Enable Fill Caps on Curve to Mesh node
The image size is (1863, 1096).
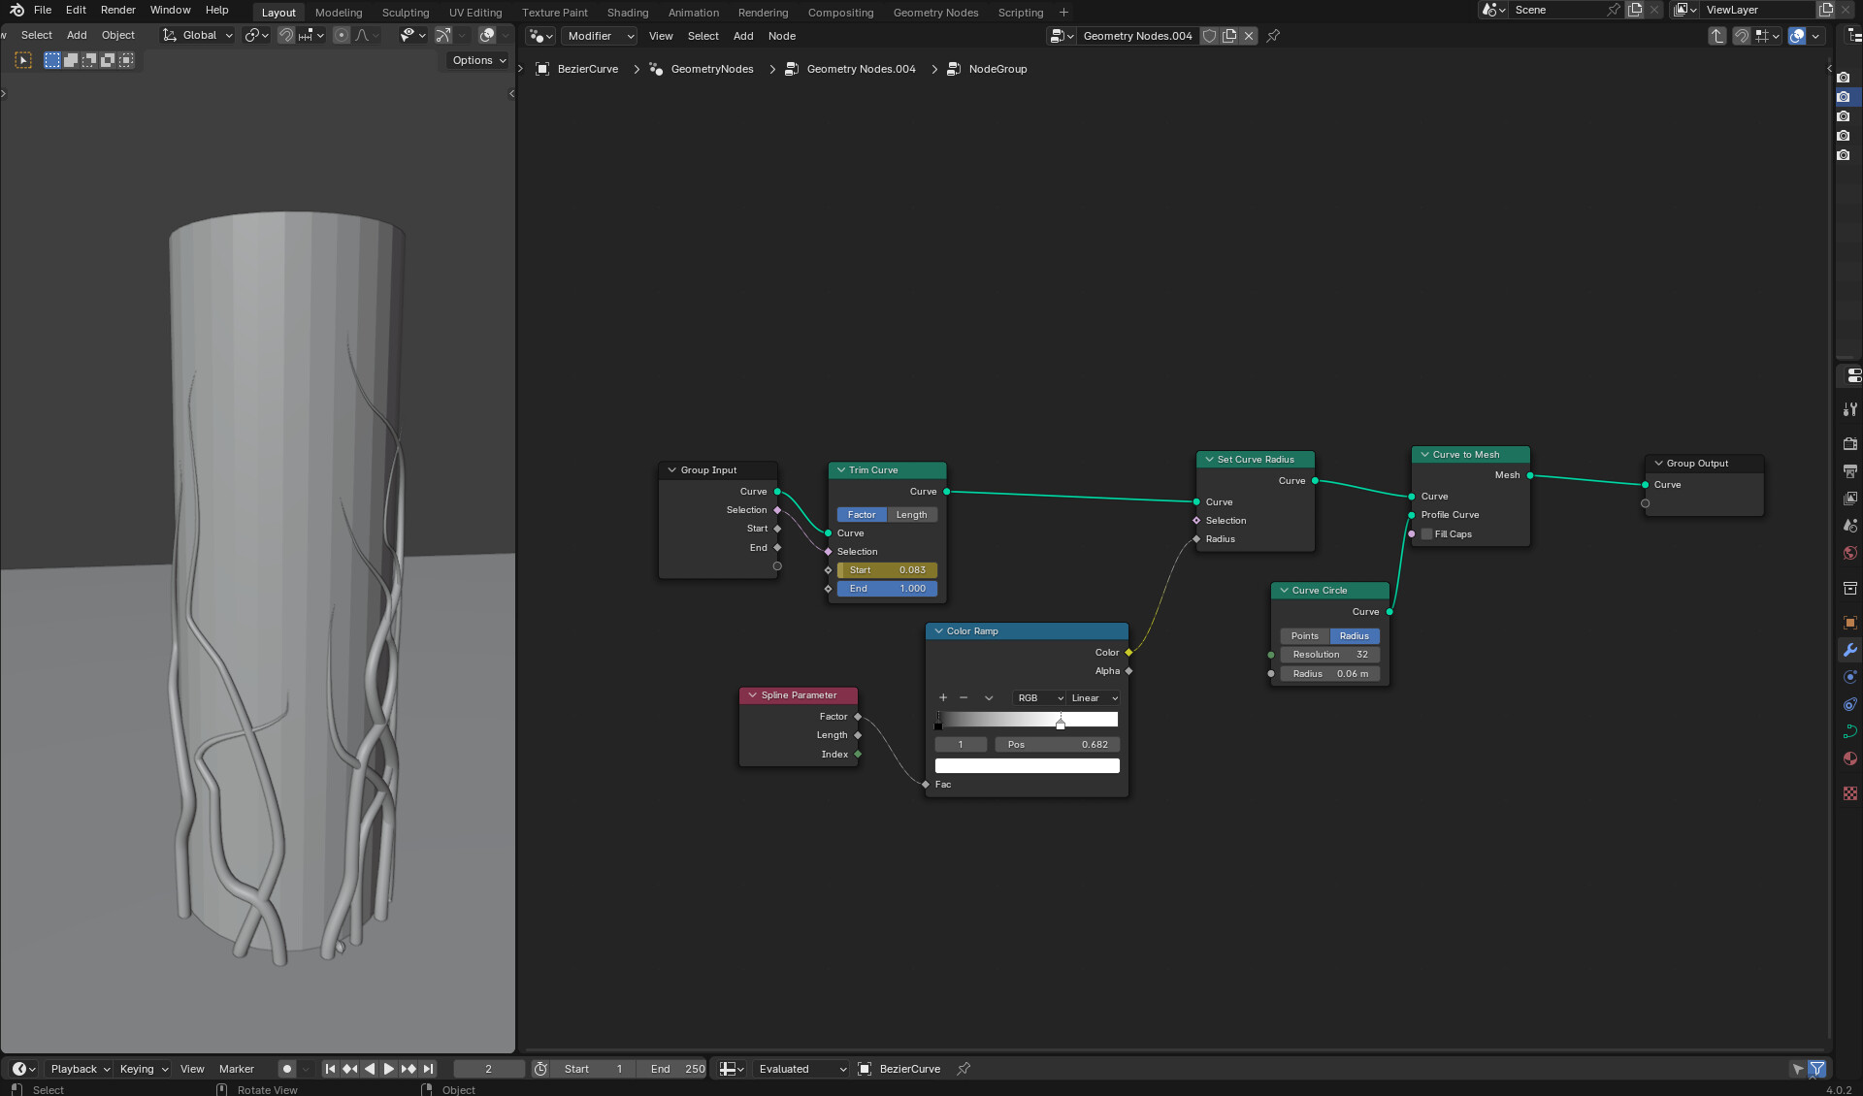click(x=1426, y=533)
